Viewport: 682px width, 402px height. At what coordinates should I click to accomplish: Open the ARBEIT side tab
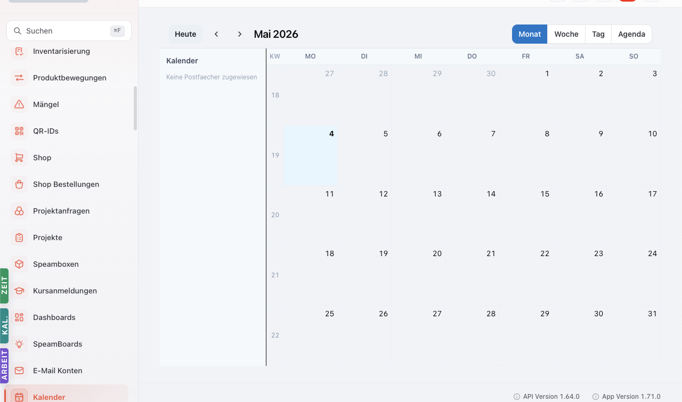[4, 366]
